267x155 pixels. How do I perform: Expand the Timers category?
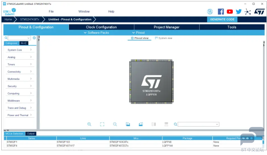pos(20,64)
